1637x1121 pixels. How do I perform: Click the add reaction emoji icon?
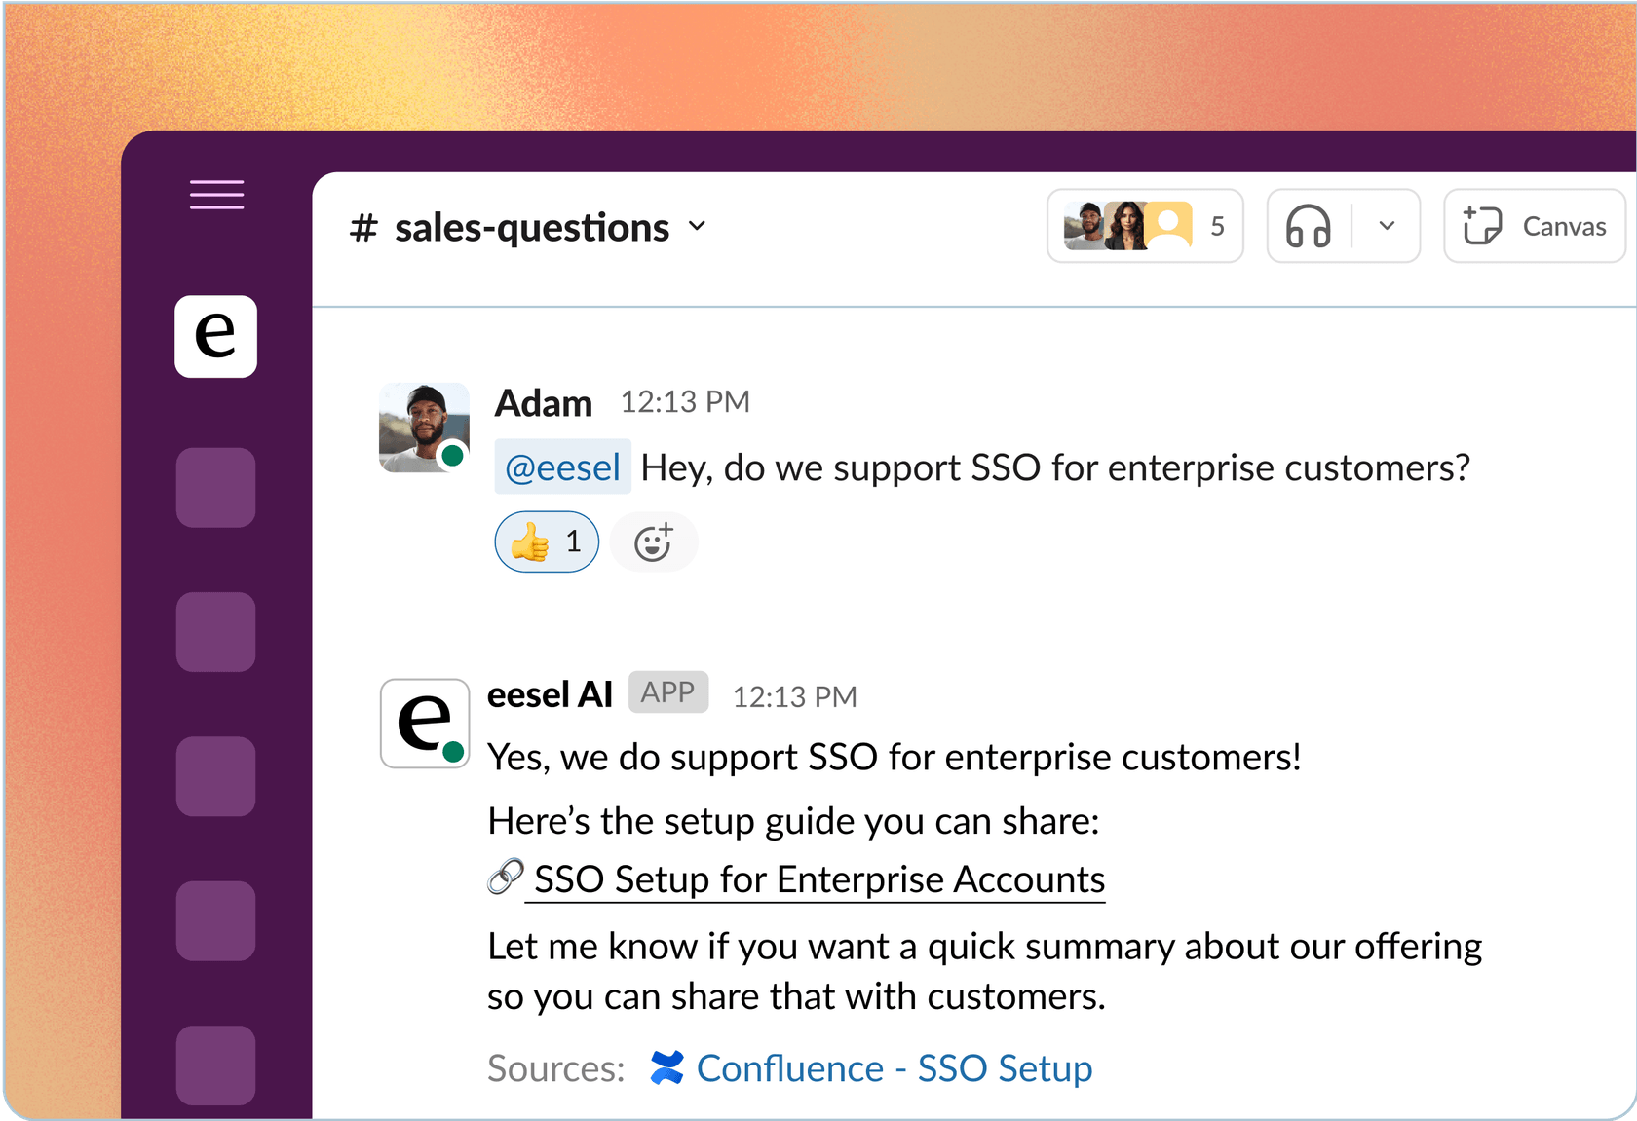coord(654,542)
